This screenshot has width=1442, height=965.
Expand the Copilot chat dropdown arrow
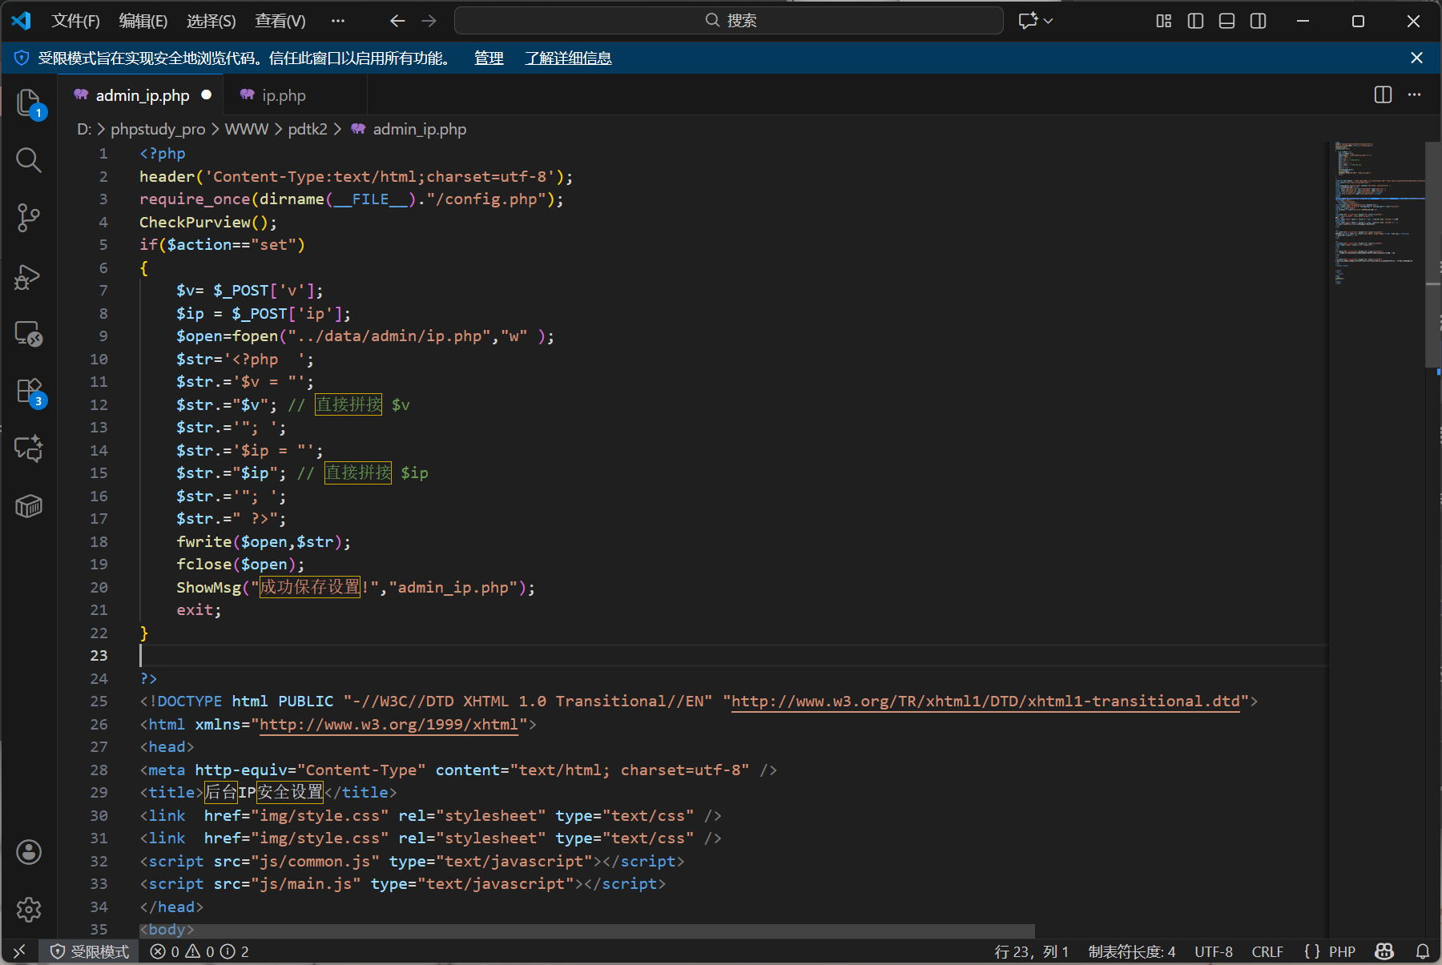coord(1049,21)
